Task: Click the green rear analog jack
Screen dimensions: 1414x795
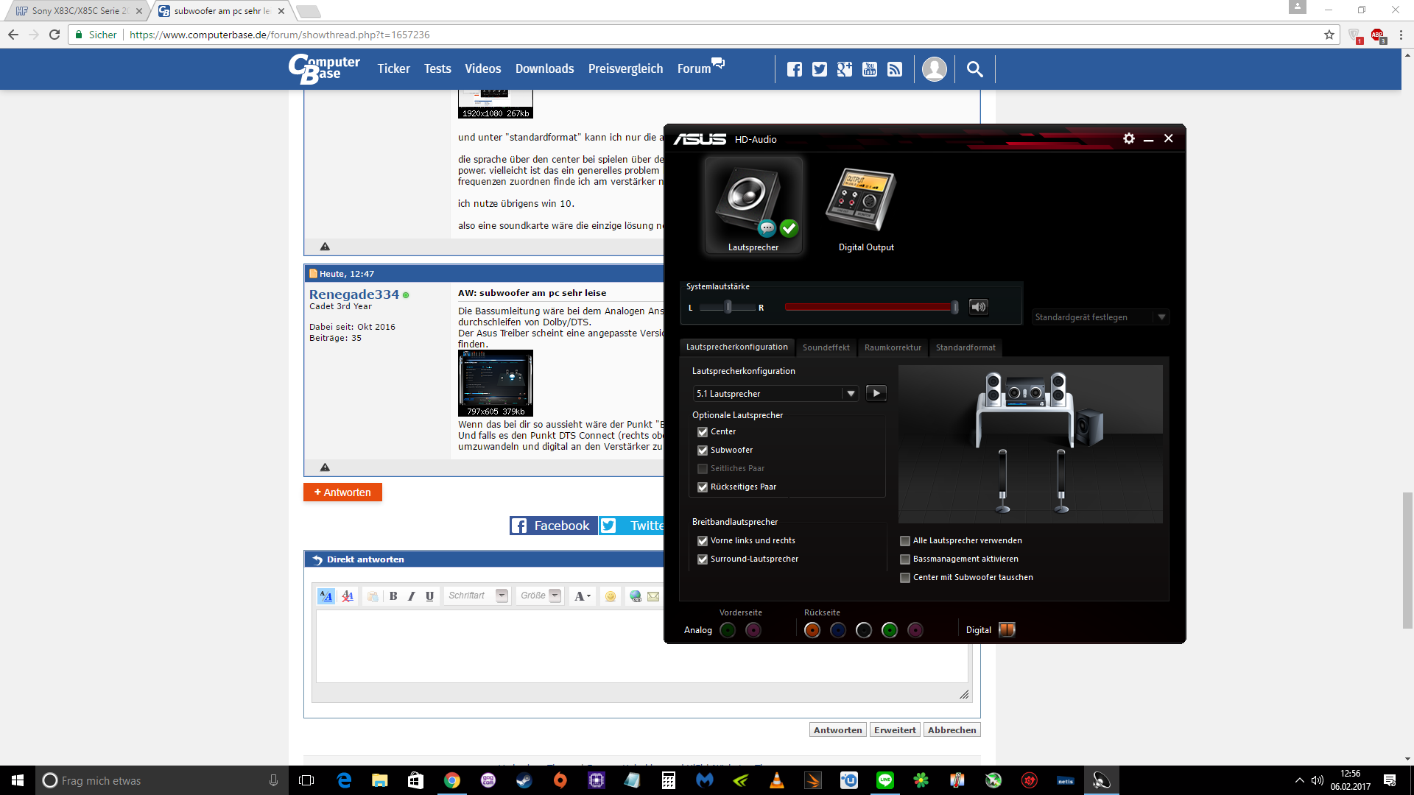Action: 889,630
